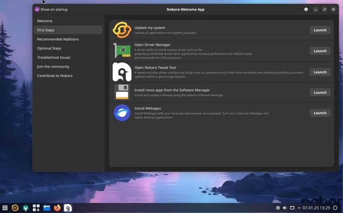Open the file manager from taskbar
The image size is (343, 213).
point(47,208)
